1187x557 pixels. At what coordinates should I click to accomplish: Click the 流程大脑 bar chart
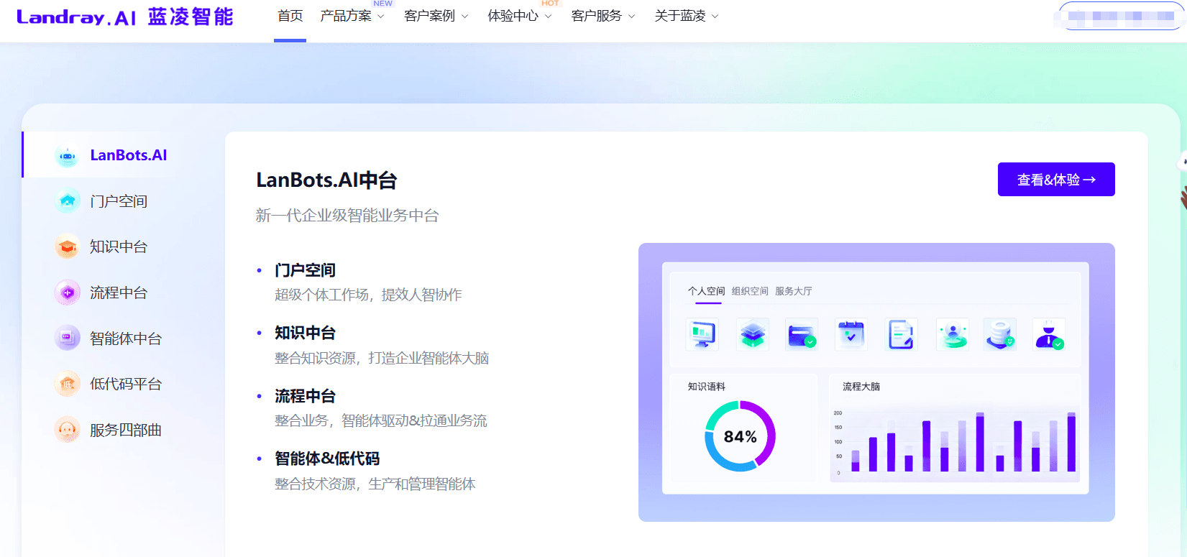[955, 442]
